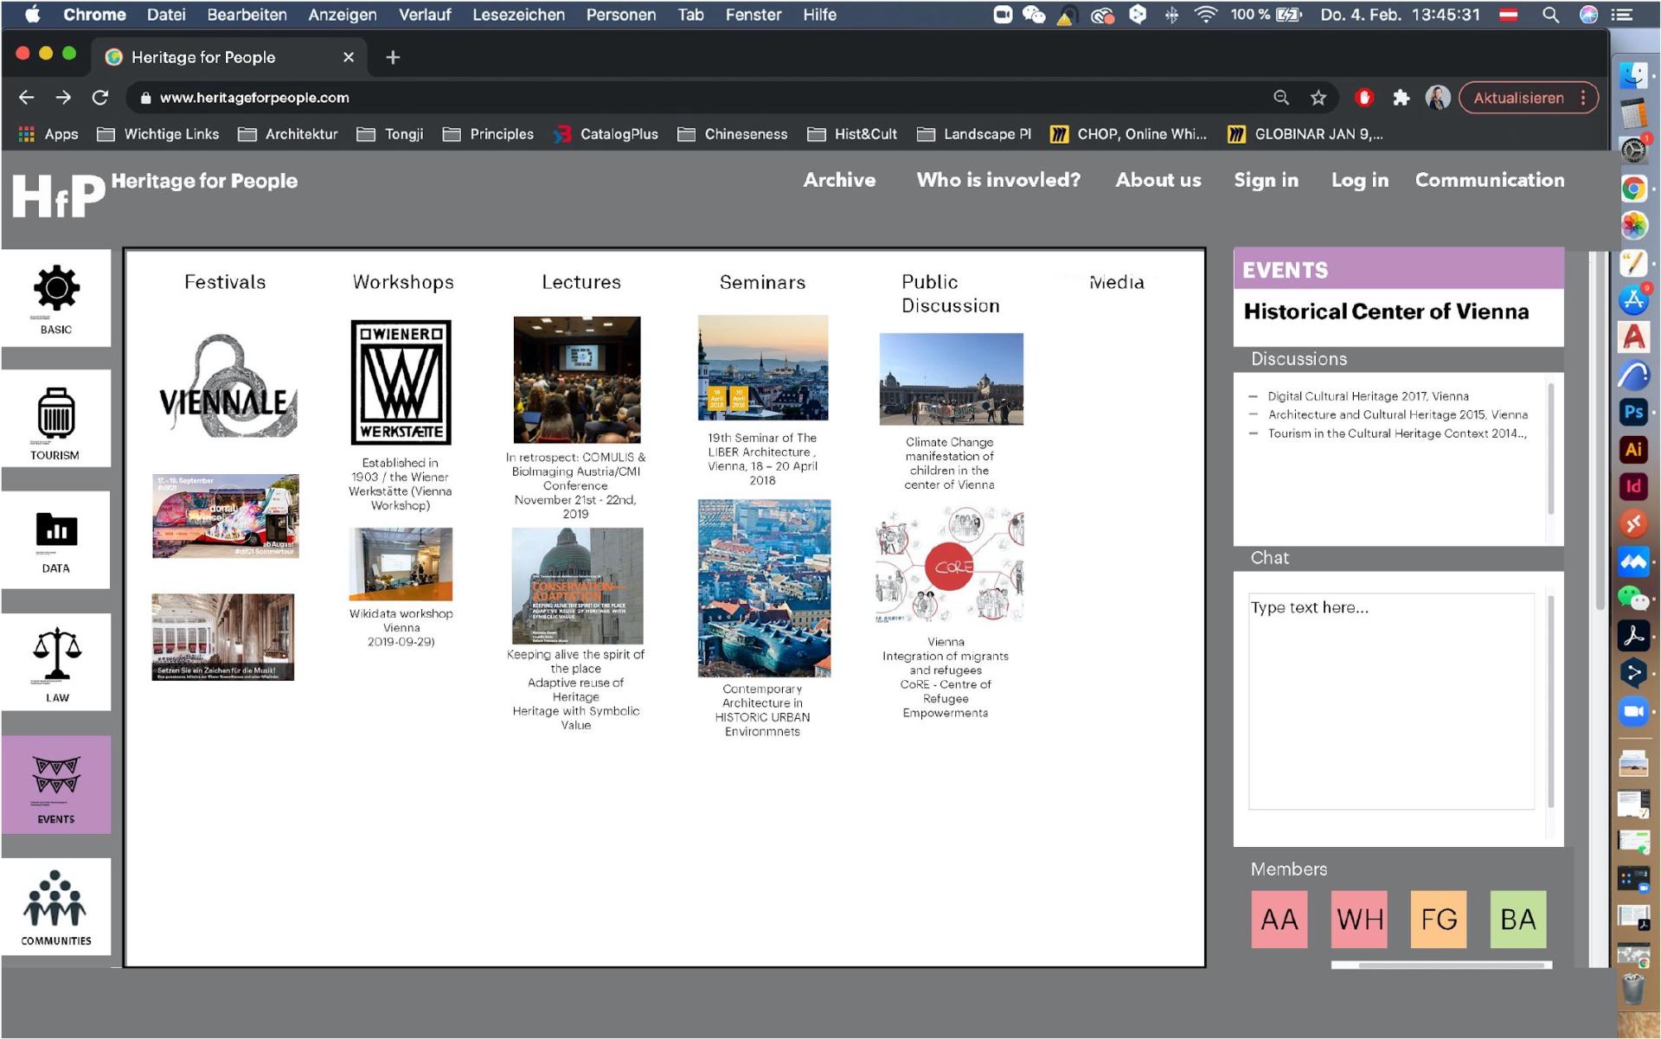Reload the page with refresh icon

tap(100, 98)
